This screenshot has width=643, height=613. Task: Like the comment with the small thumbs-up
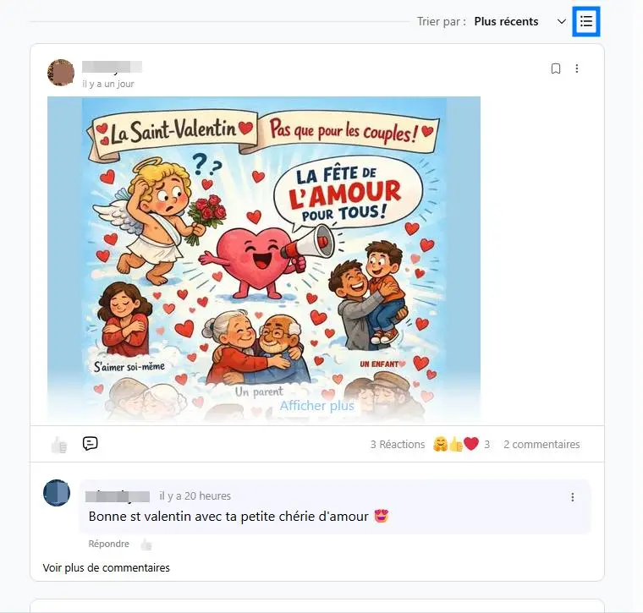coord(146,545)
